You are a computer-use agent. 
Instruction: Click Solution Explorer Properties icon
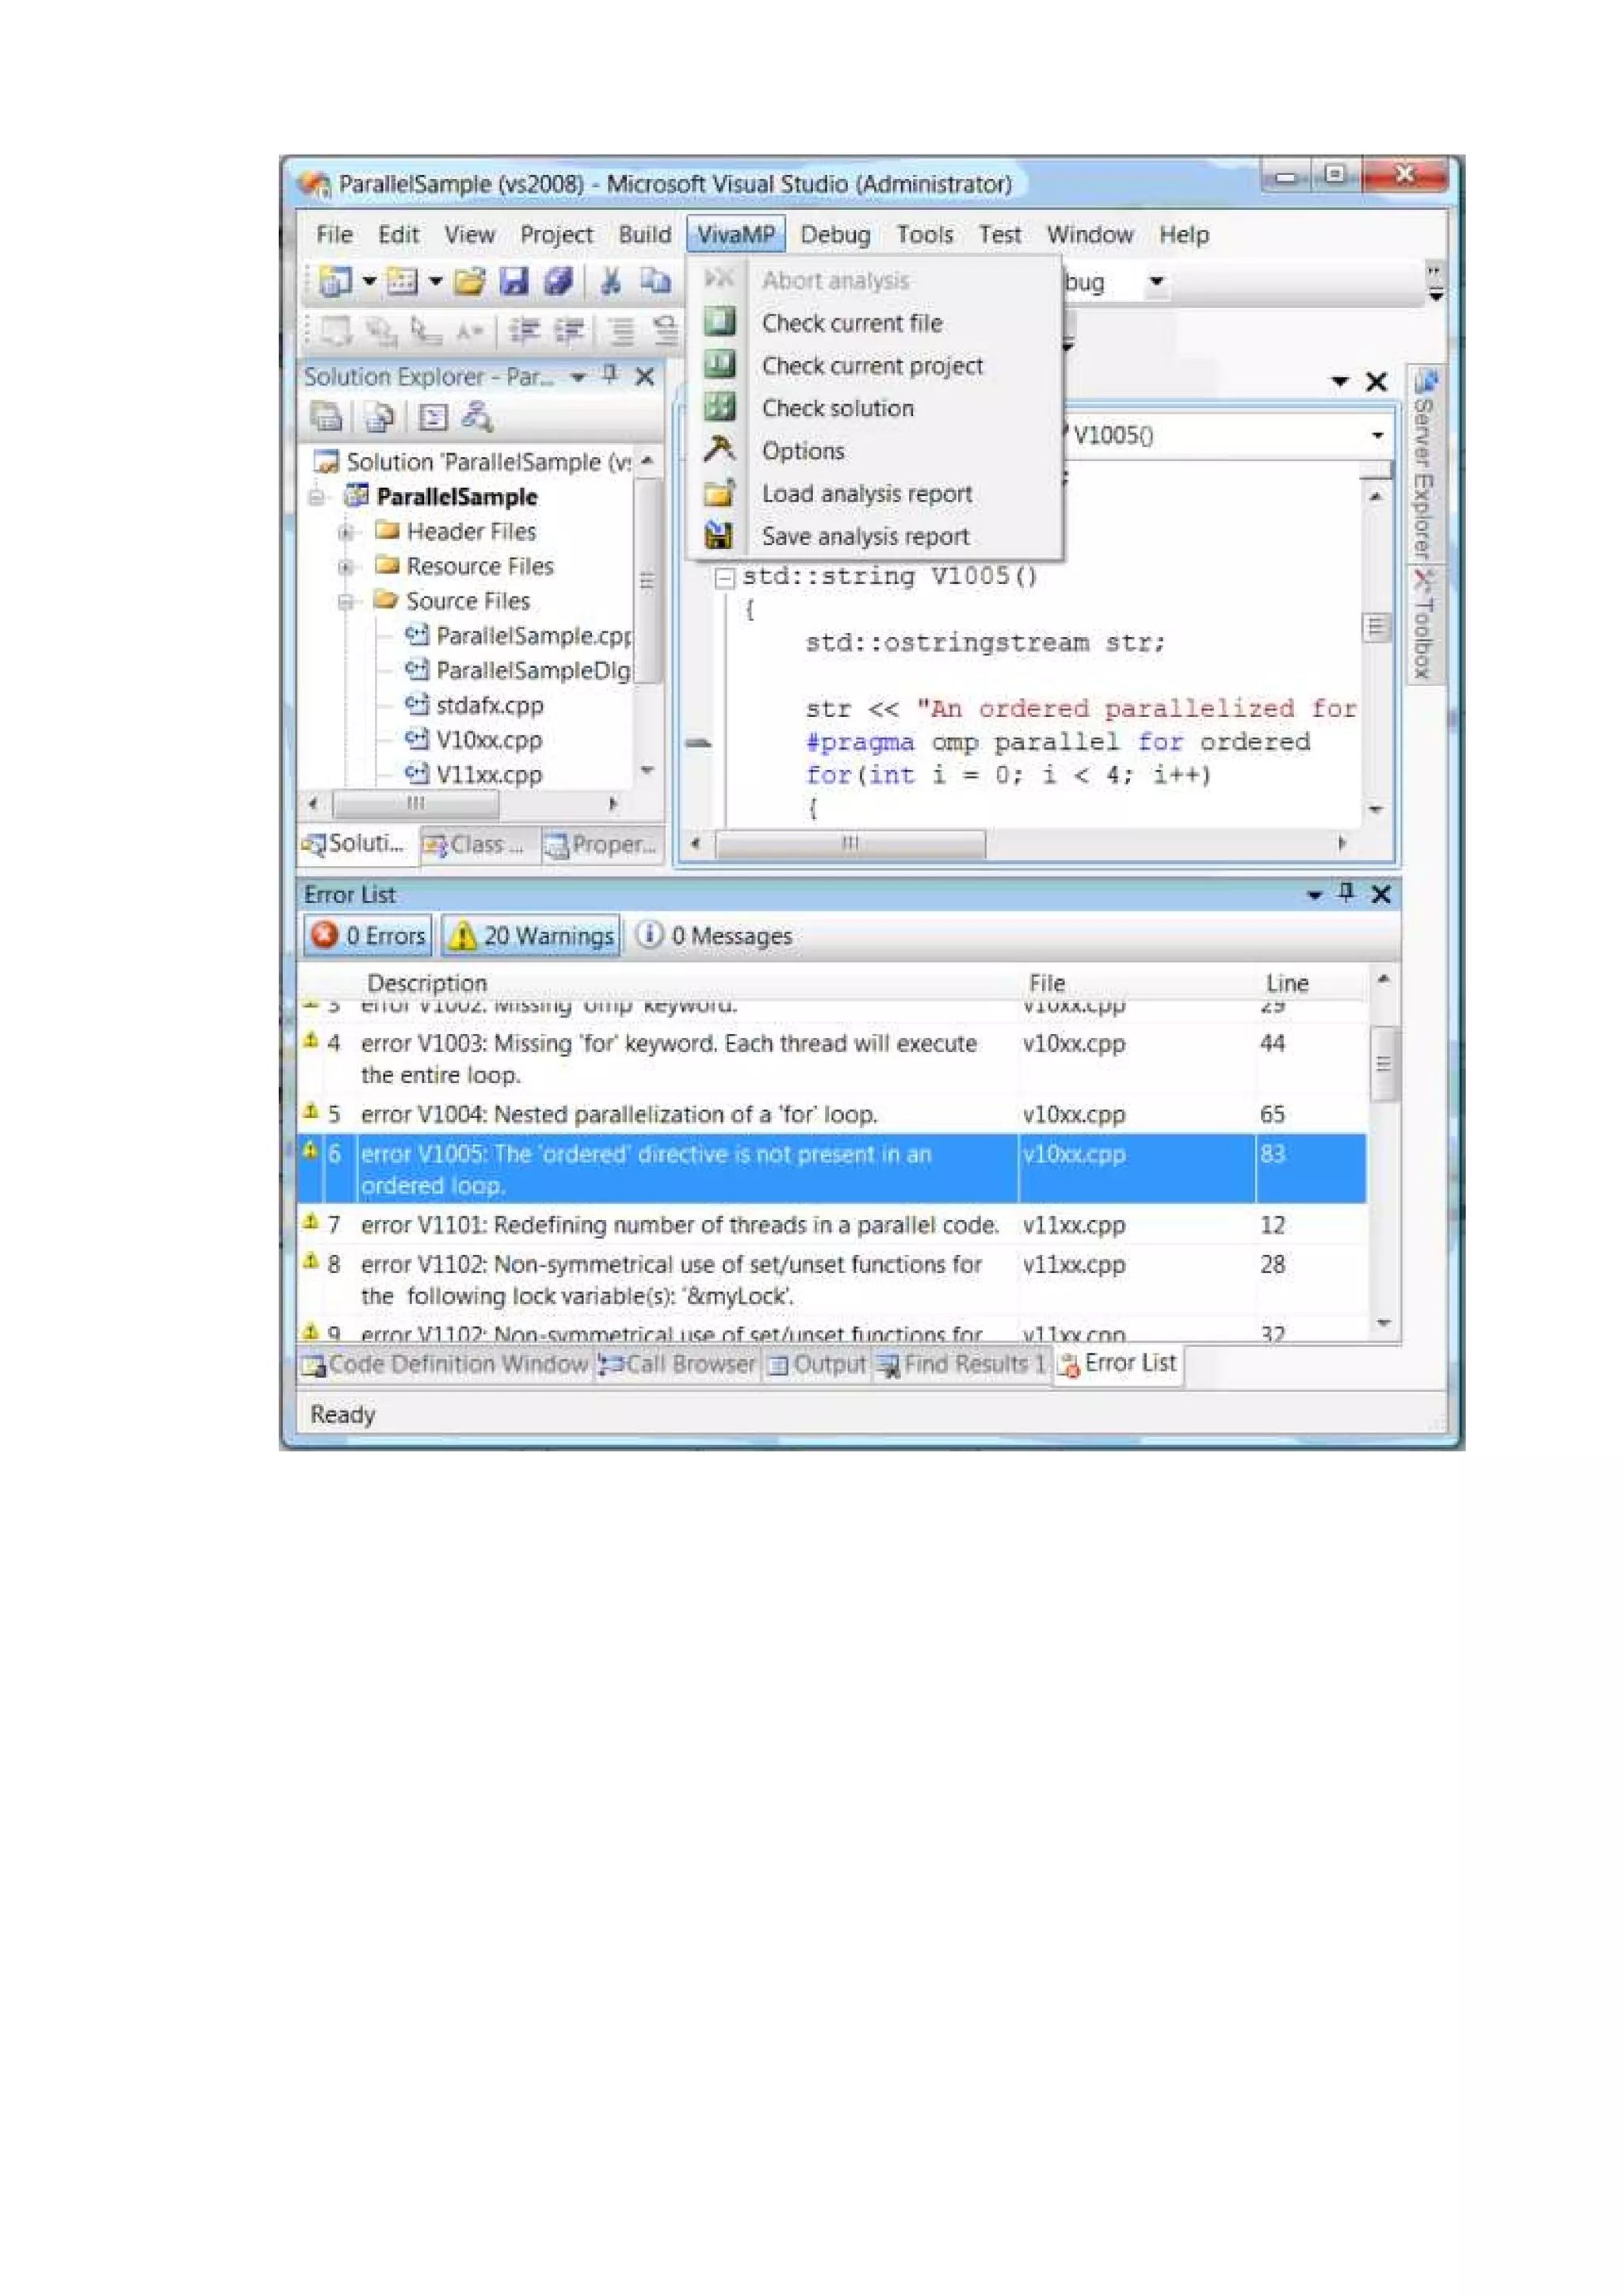point(326,416)
